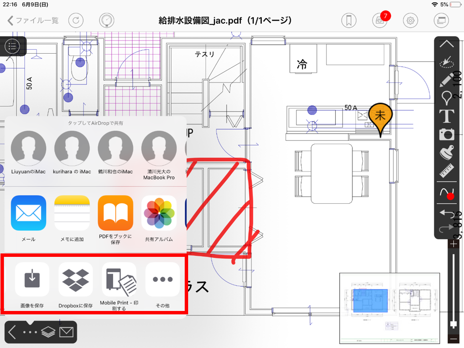Open the red line style and color picker
This screenshot has height=348, width=464.
click(446, 193)
